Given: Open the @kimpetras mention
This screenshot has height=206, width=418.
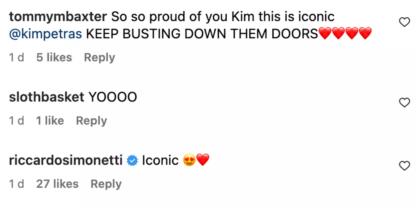Looking at the screenshot, I should [45, 34].
